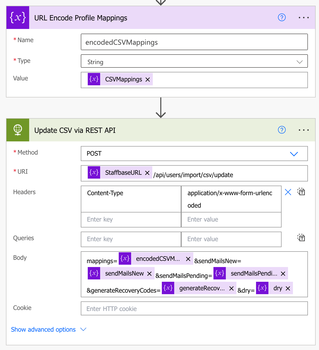Click the Headers Enter value field
The image size is (319, 350).
click(x=231, y=219)
